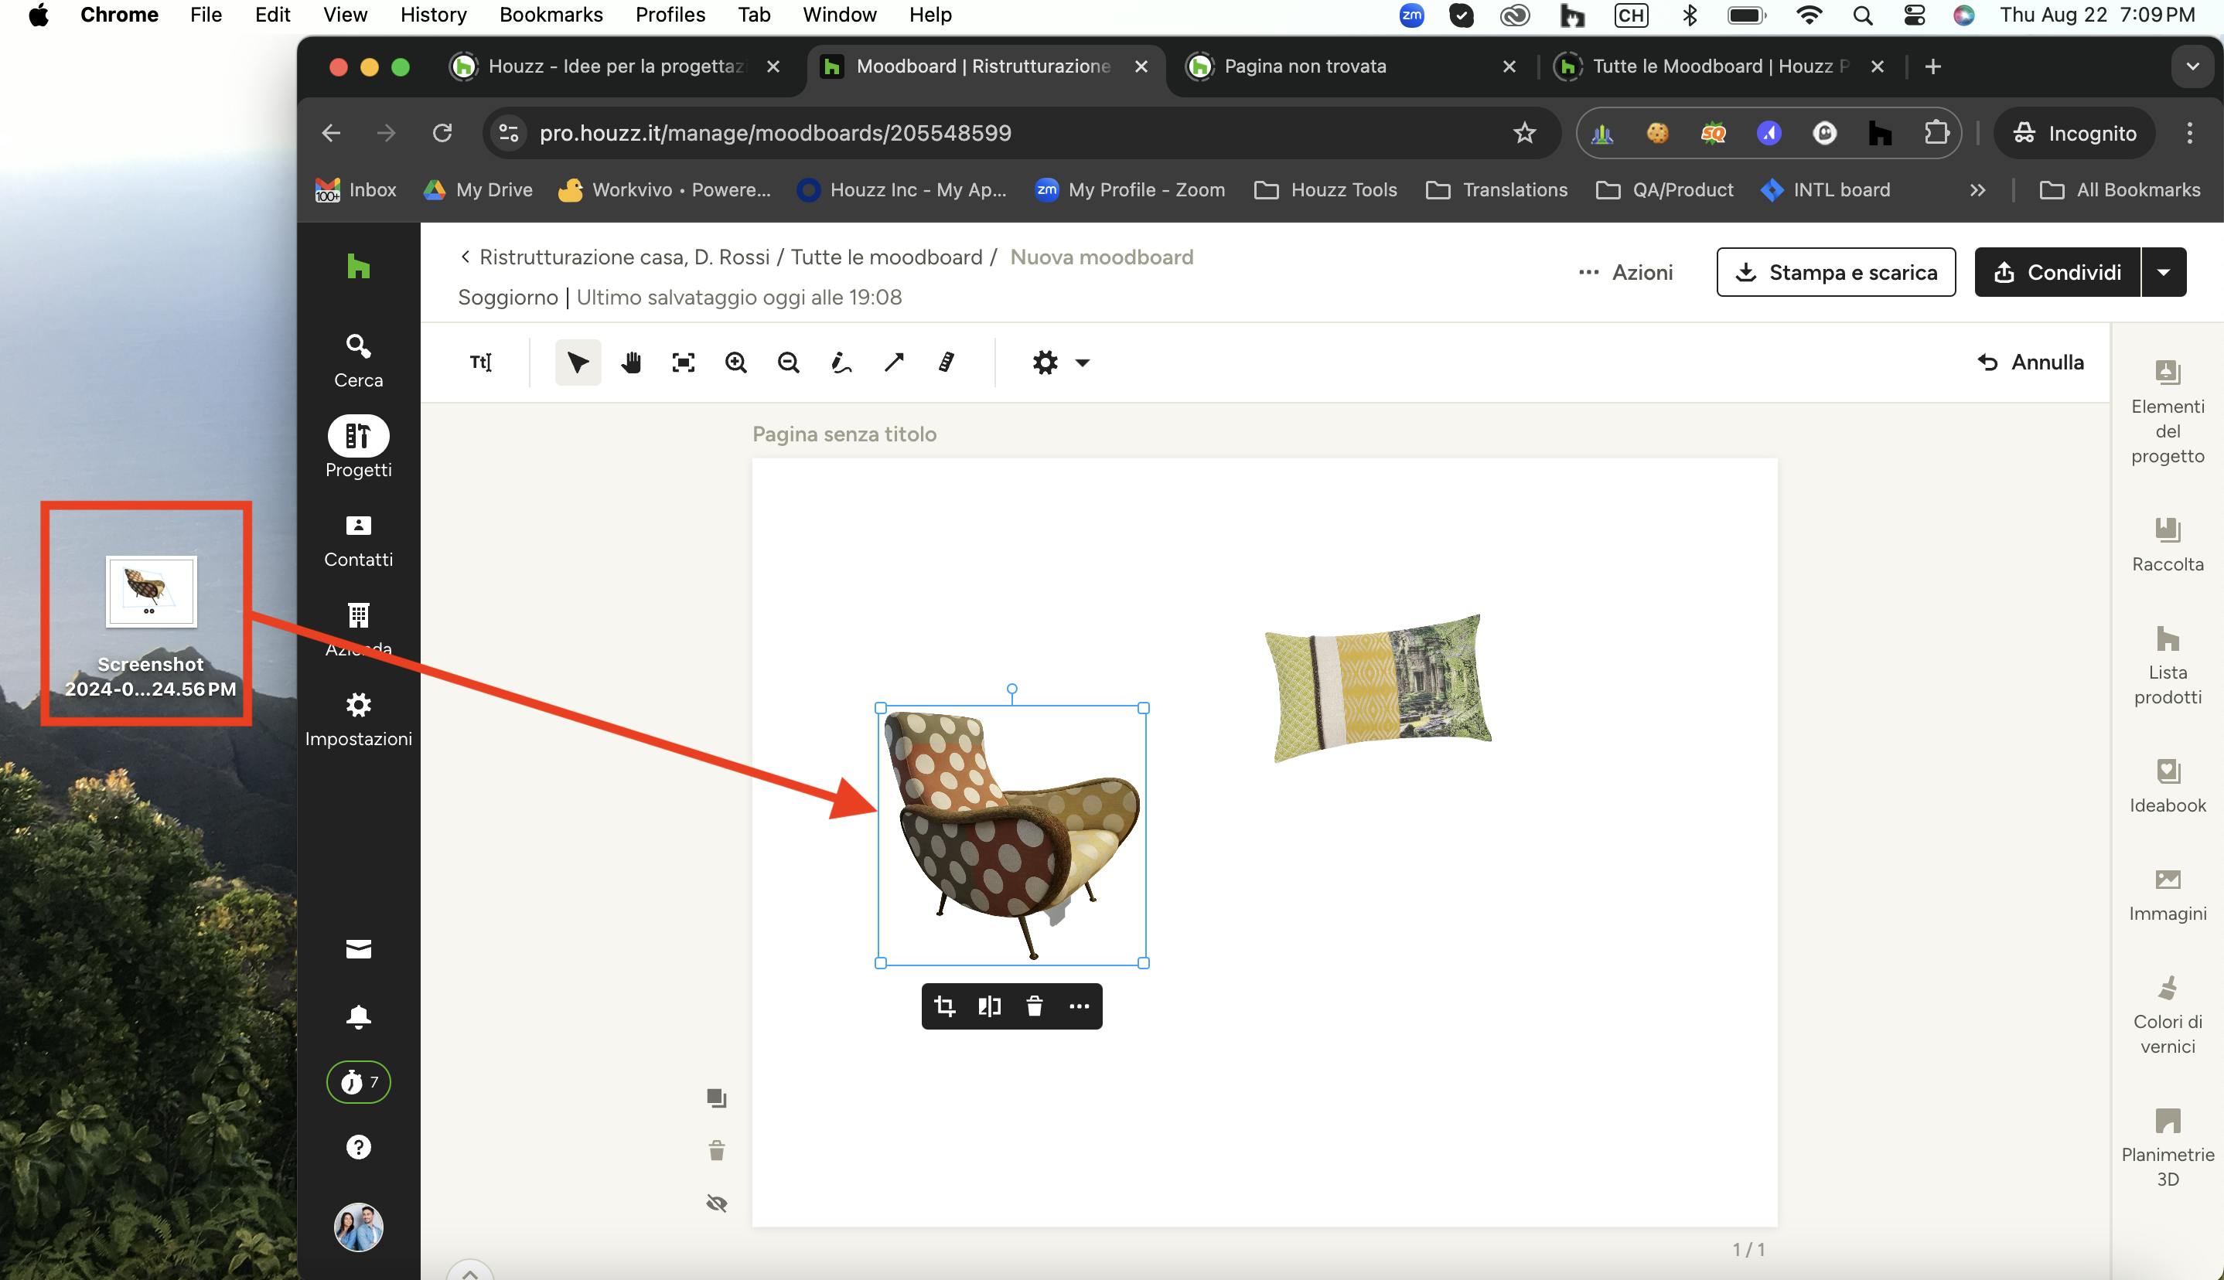This screenshot has height=1280, width=2224.
Task: Open a new Chrome tab
Action: tap(1933, 66)
